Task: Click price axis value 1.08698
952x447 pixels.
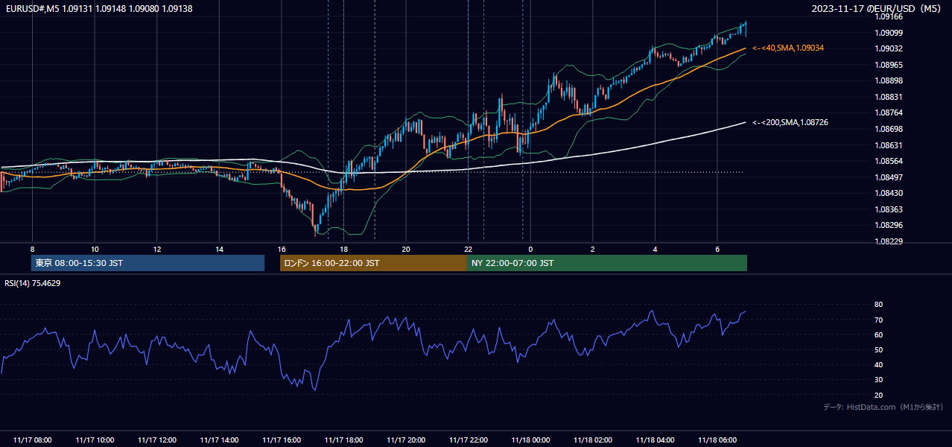Action: (x=888, y=130)
